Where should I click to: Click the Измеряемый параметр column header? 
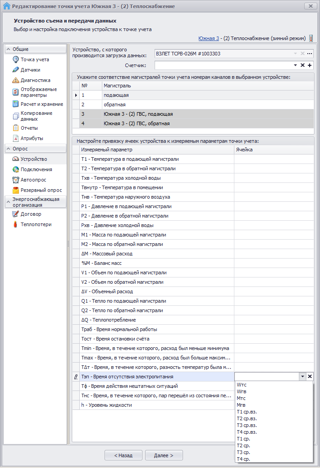pyautogui.click(x=156, y=150)
